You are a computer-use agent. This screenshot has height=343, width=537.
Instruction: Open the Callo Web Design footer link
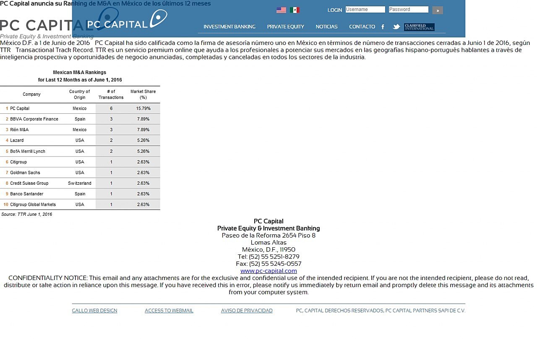click(94, 311)
